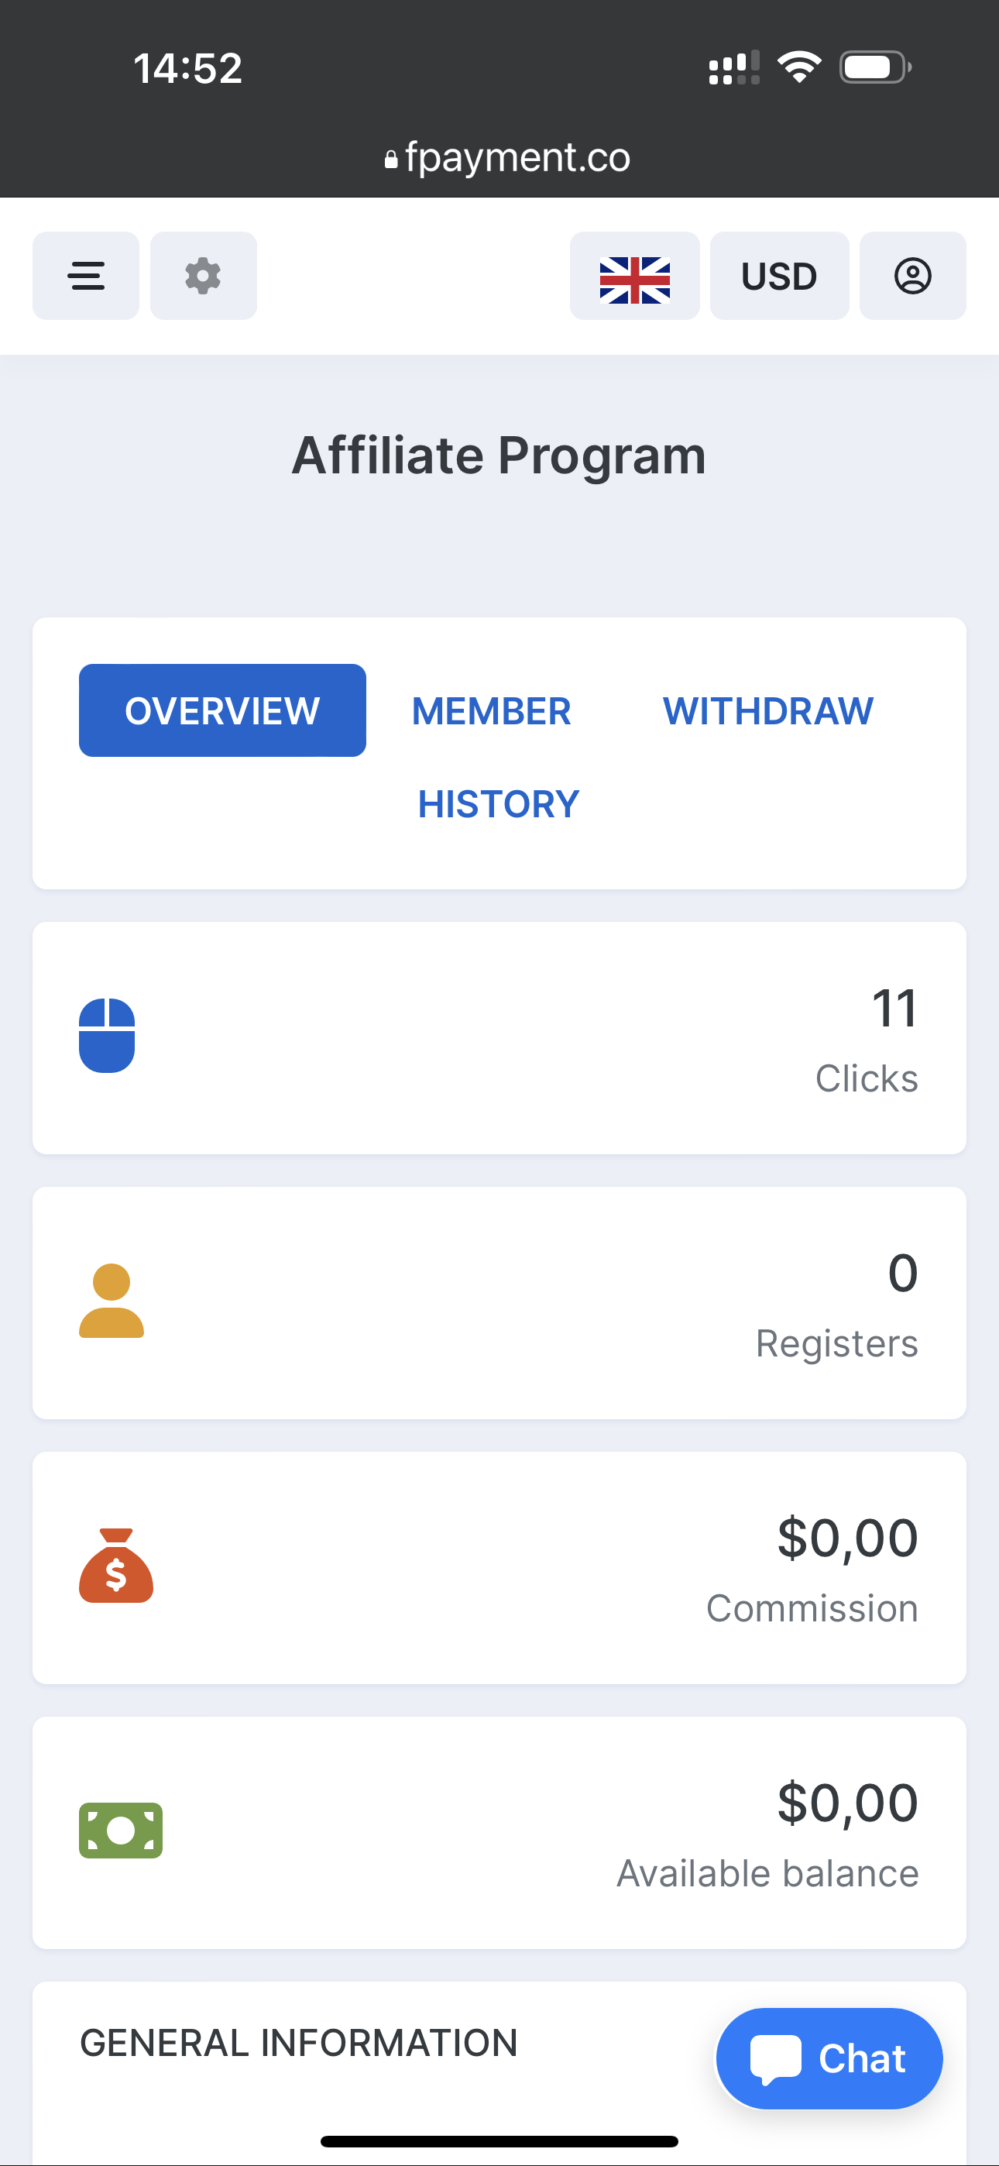Image resolution: width=999 pixels, height=2166 pixels.
Task: Tap the blue mouse clicks icon
Action: coord(107,1035)
